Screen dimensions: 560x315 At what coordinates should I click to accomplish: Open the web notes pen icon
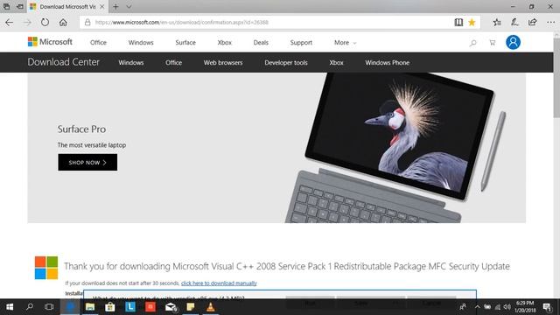click(514, 23)
